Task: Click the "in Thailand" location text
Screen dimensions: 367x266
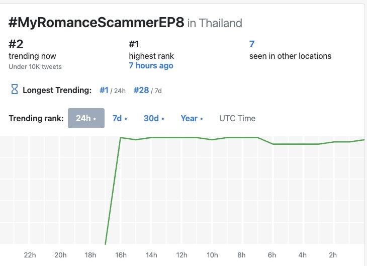Action: [x=215, y=23]
